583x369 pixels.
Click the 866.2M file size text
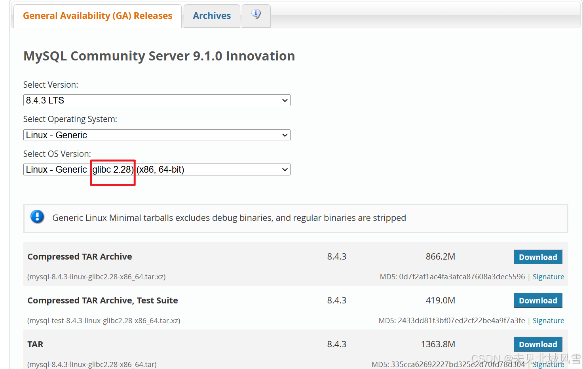[x=441, y=257]
